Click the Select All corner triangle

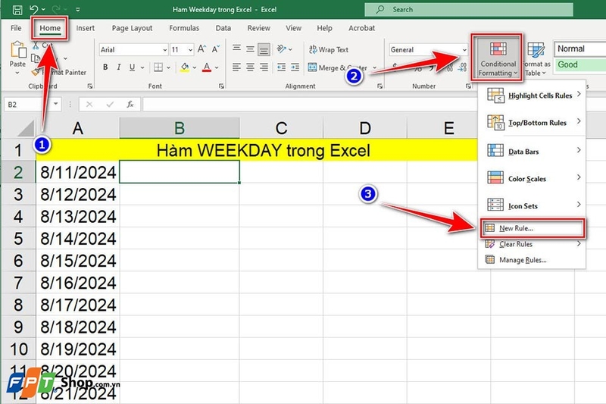[x=25, y=128]
